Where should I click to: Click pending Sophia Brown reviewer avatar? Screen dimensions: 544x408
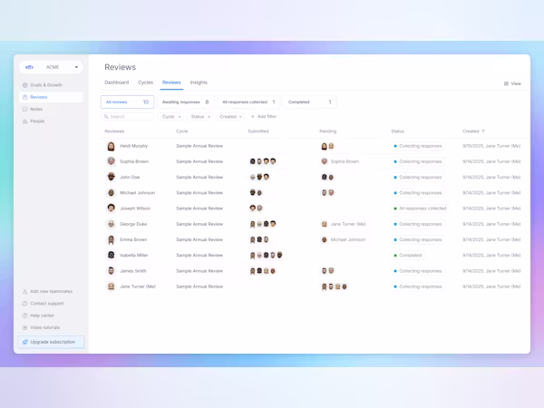pyautogui.click(x=324, y=161)
